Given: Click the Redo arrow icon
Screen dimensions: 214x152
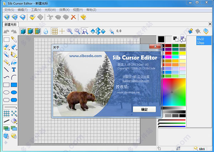Looking at the screenshot, I should (14, 31).
